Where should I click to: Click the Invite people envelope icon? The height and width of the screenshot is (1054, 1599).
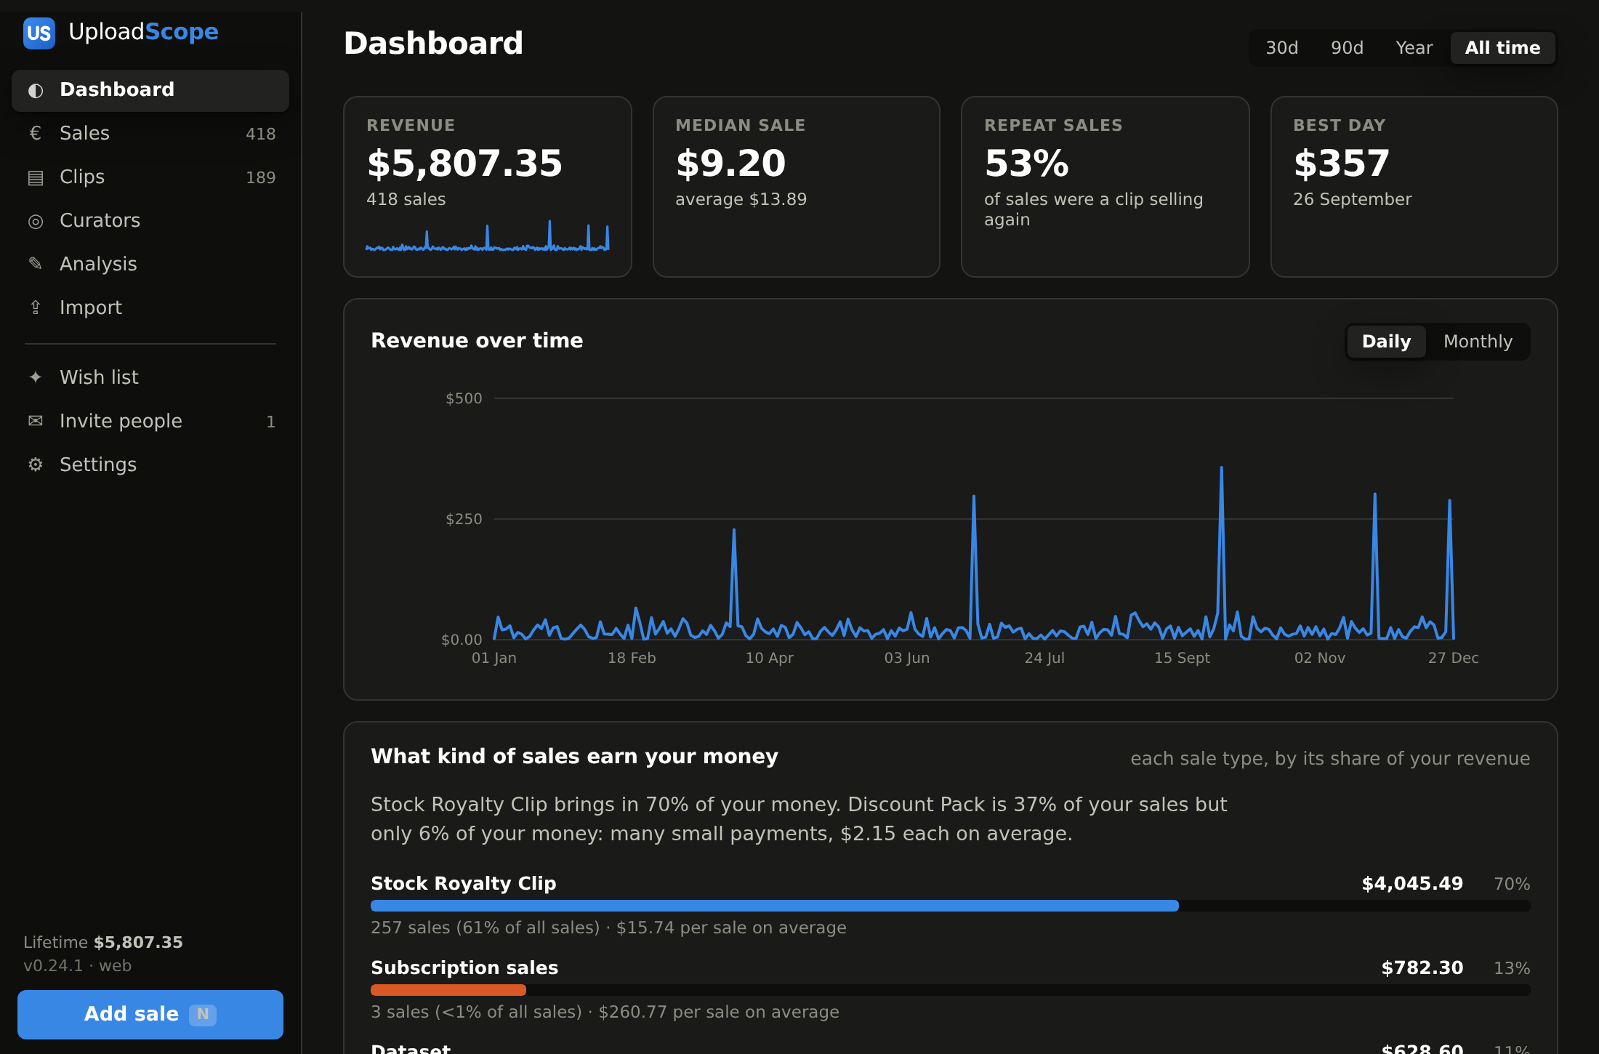(36, 421)
